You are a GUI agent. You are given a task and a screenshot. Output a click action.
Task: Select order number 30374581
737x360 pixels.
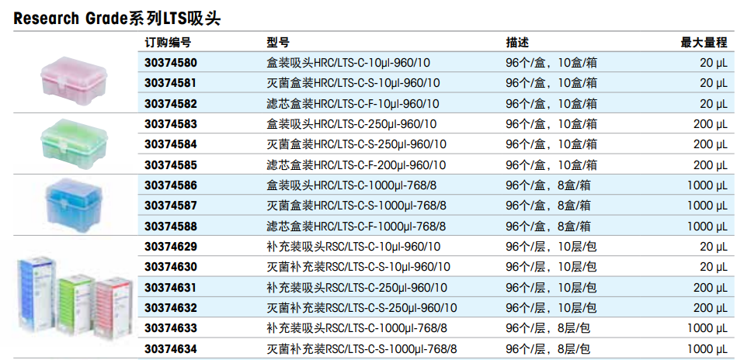click(171, 83)
